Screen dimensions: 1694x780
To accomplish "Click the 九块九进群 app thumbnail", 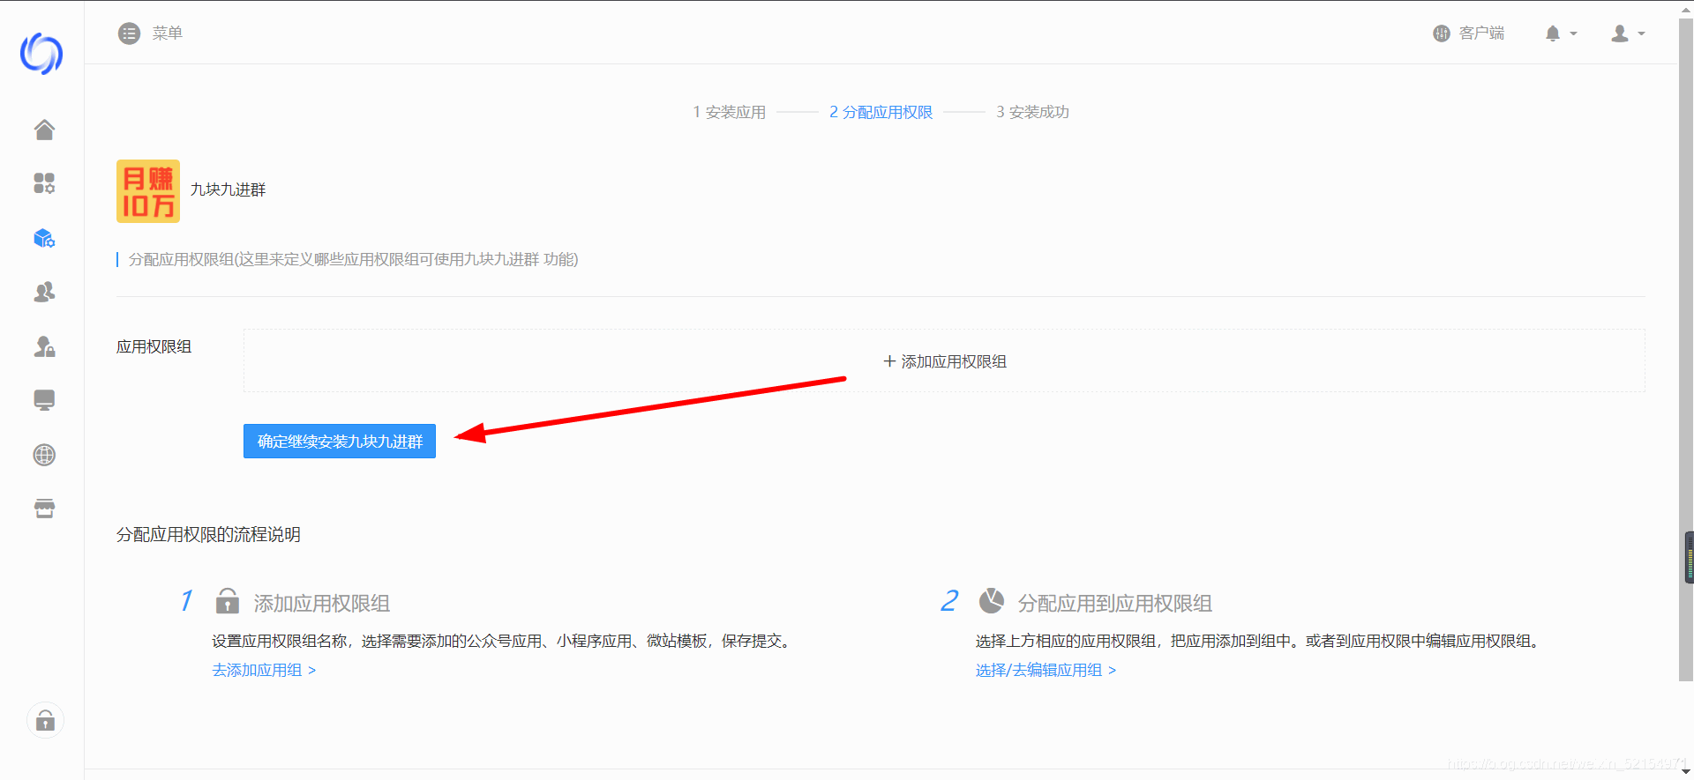I will tap(148, 191).
